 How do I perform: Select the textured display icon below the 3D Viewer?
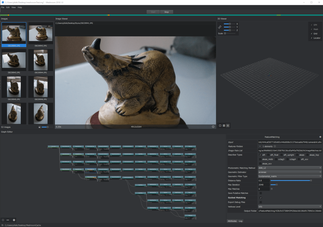tap(228, 125)
